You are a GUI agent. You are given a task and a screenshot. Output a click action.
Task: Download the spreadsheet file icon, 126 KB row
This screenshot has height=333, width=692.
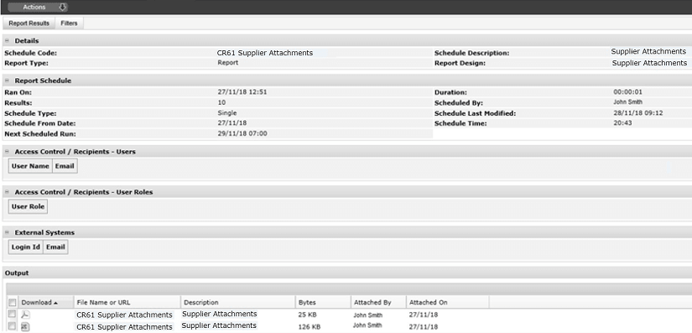tap(26, 326)
